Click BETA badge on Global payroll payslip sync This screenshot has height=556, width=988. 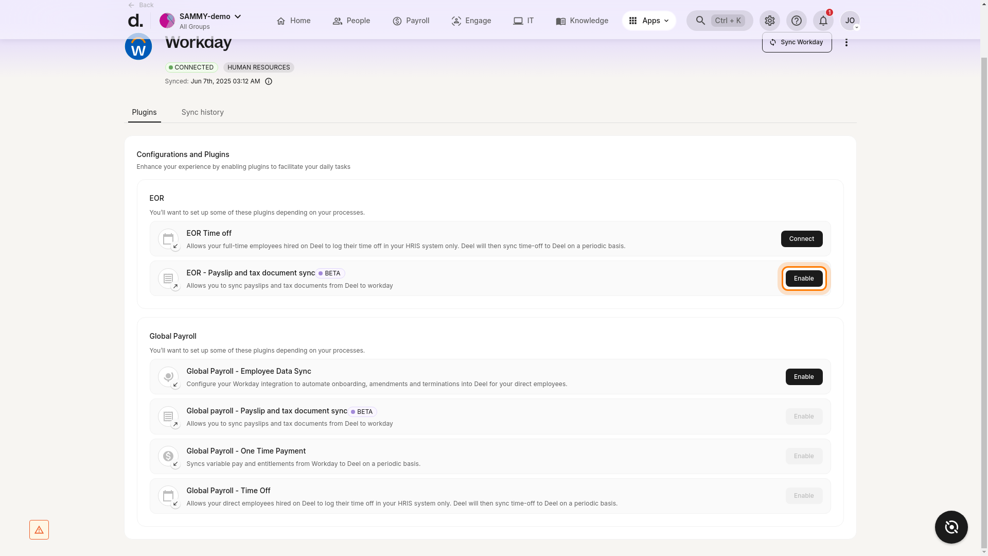tap(363, 412)
